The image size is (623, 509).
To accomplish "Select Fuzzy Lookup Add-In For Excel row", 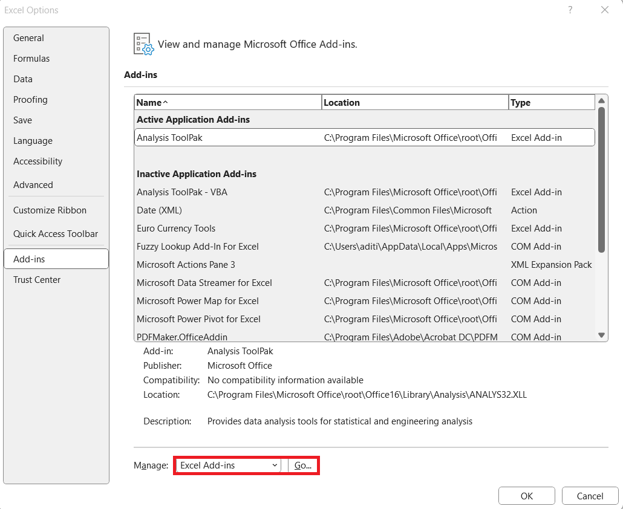I will coord(364,247).
